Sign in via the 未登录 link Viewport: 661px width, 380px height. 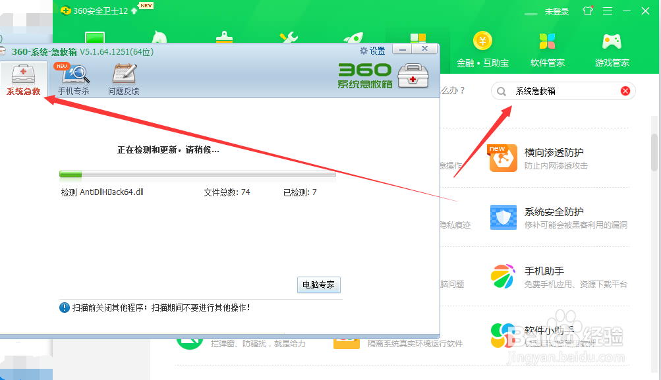(x=558, y=11)
